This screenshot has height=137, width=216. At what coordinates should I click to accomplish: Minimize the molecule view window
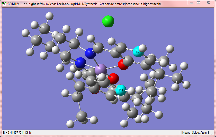(x=192, y=3)
